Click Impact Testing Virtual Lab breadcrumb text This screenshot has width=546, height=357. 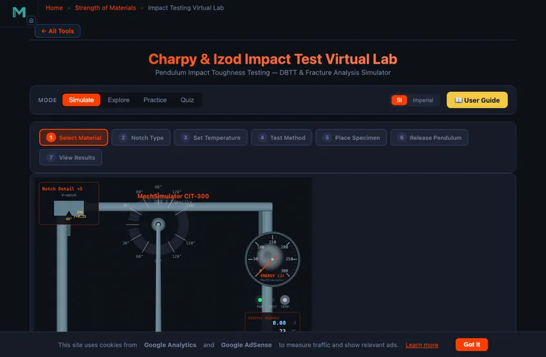[x=186, y=8]
